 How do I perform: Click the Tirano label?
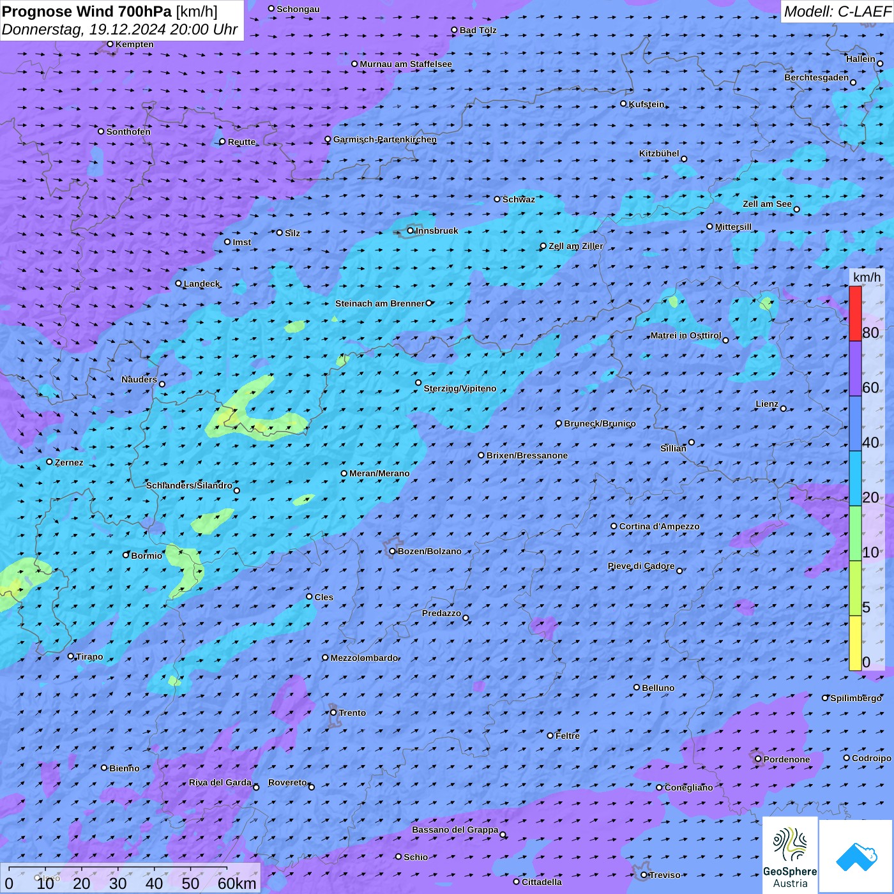(89, 656)
